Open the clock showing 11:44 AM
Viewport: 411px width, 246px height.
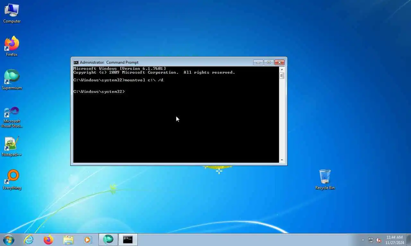click(395, 240)
